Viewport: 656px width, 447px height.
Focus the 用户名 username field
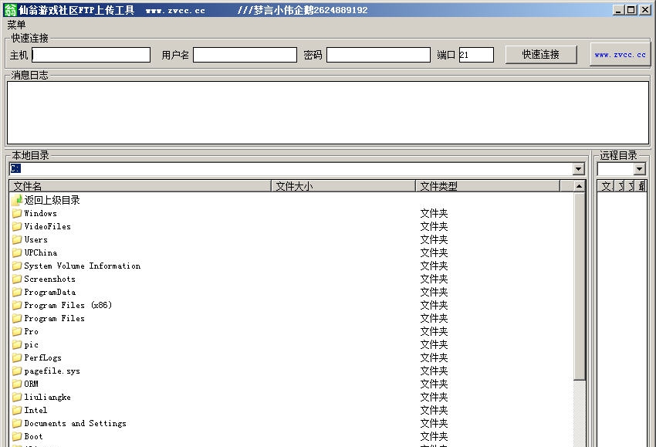pos(245,55)
